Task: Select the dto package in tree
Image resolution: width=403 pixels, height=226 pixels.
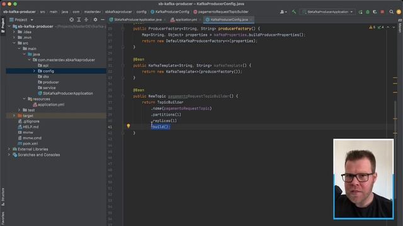Action: click(x=46, y=77)
